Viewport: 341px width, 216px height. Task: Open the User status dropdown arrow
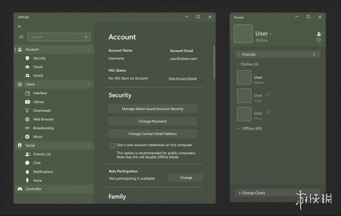270,34
